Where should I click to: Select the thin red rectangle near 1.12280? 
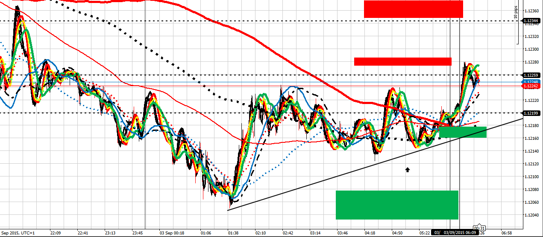(x=403, y=61)
